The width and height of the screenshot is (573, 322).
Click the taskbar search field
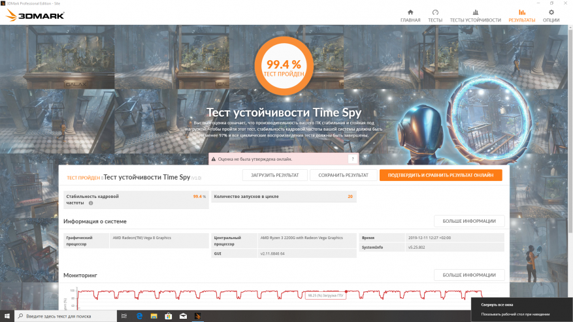pos(66,316)
